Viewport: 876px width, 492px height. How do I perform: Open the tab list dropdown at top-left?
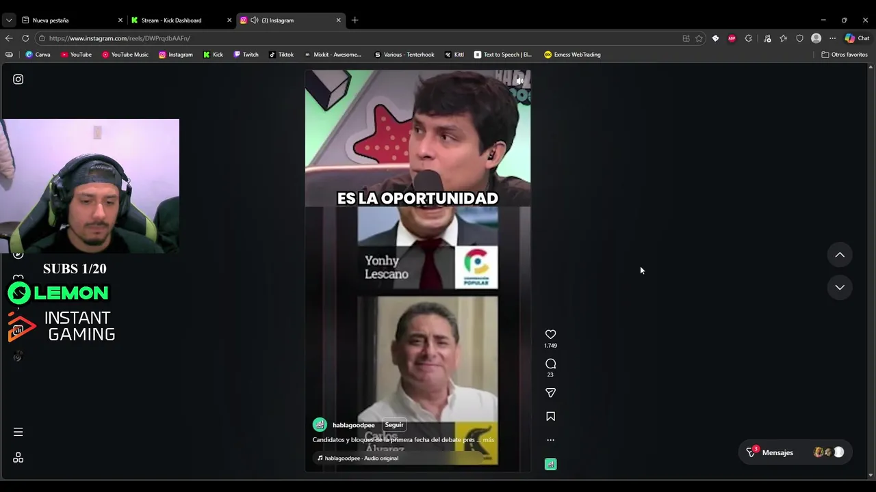coord(8,20)
